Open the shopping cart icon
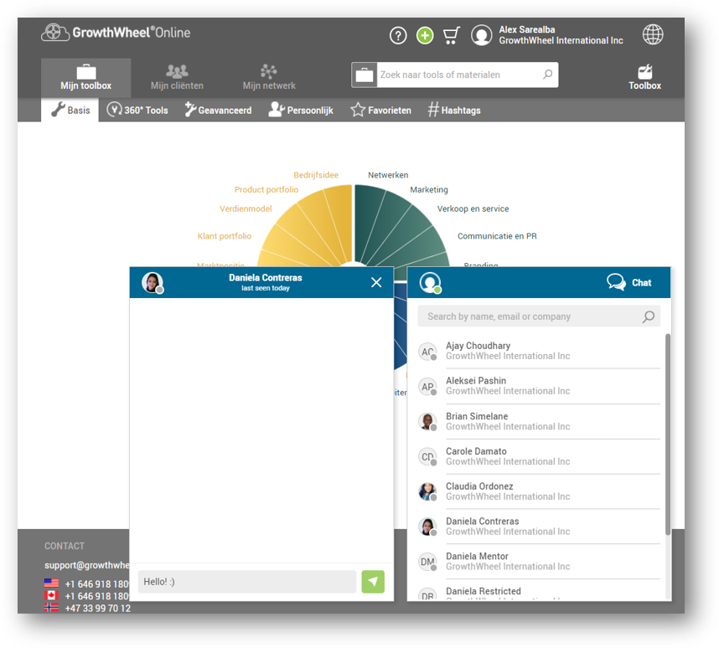 coord(451,35)
